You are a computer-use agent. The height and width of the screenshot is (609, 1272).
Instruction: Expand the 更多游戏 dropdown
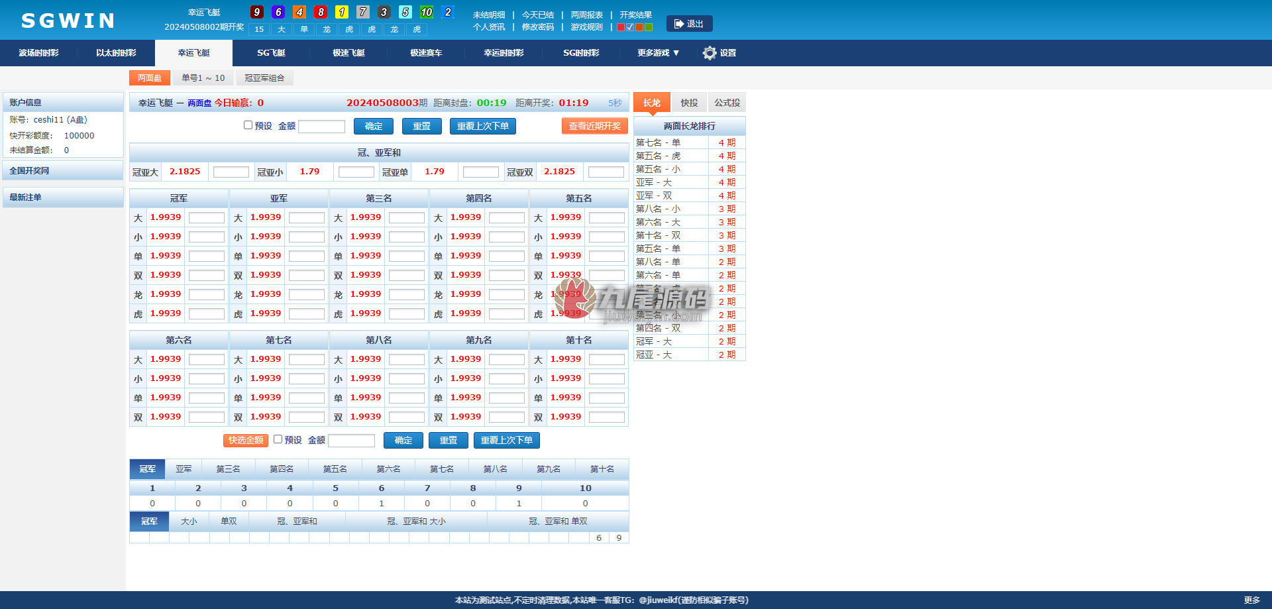point(658,53)
